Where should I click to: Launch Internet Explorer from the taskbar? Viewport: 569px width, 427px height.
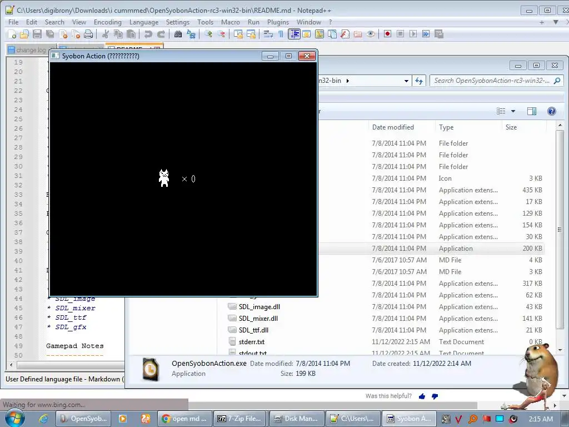(x=43, y=419)
